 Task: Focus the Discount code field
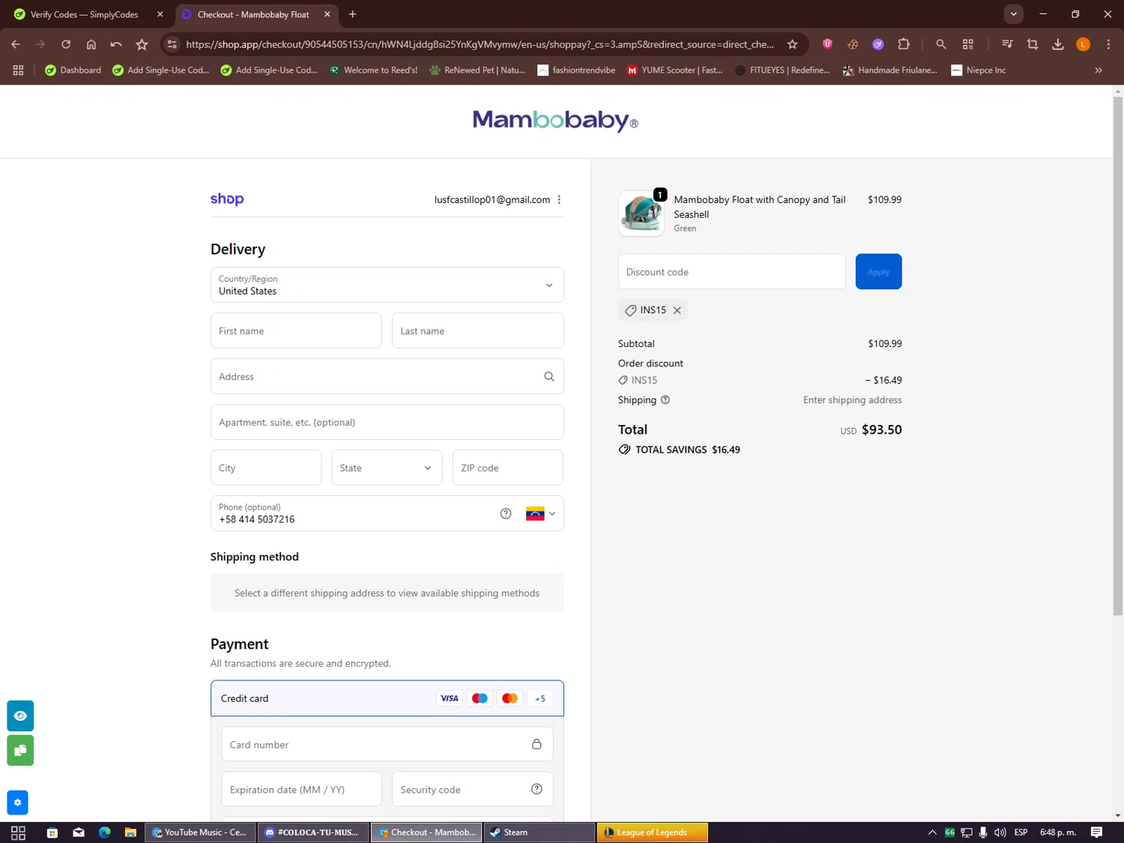click(x=731, y=272)
